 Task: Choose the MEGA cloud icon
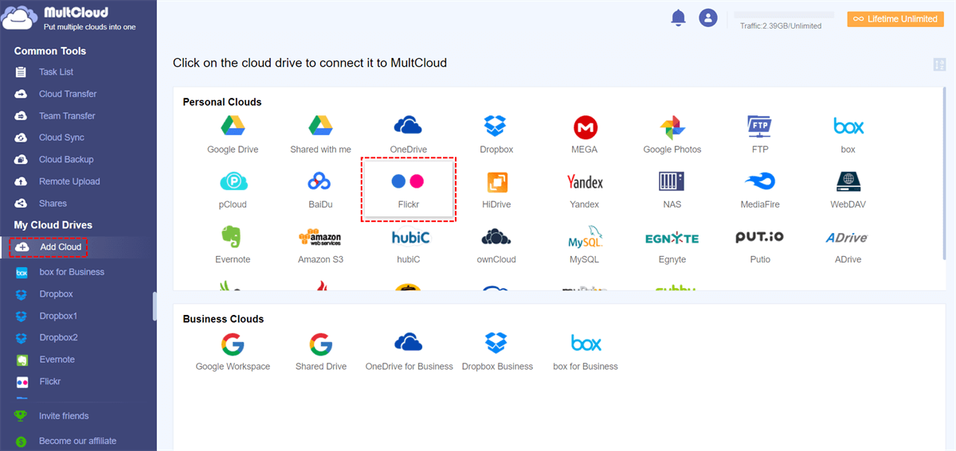585,126
